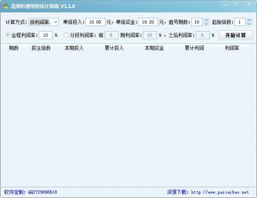Minimize the calculator window

(x=225, y=4)
